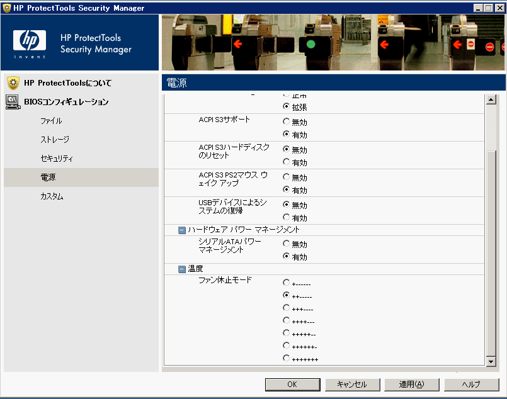Open HP ProtectToolsについて section
The width and height of the screenshot is (507, 399).
(x=67, y=83)
